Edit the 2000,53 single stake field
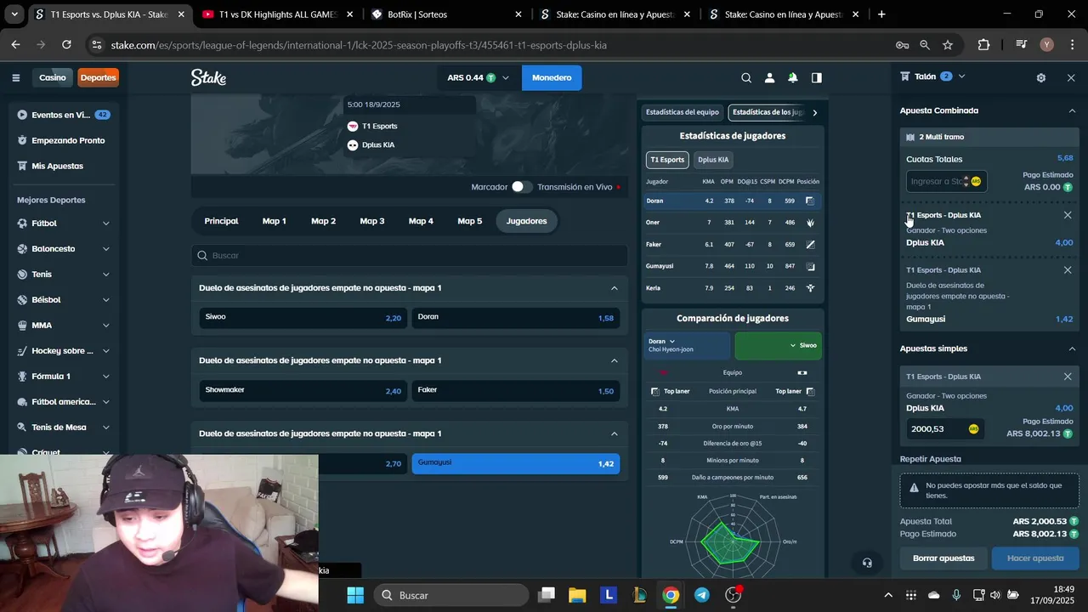Image resolution: width=1088 pixels, height=612 pixels. pyautogui.click(x=945, y=429)
